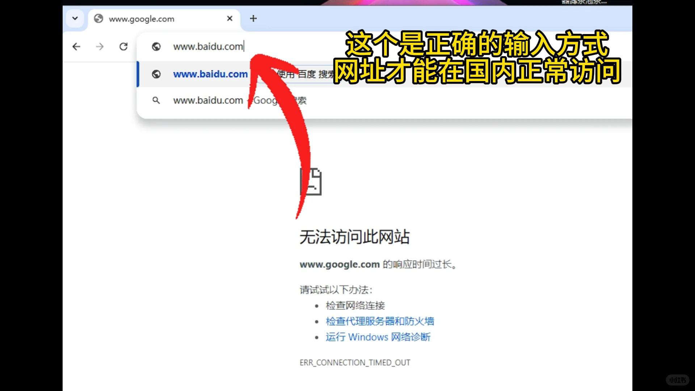Click the forward navigation arrow

tap(100, 47)
